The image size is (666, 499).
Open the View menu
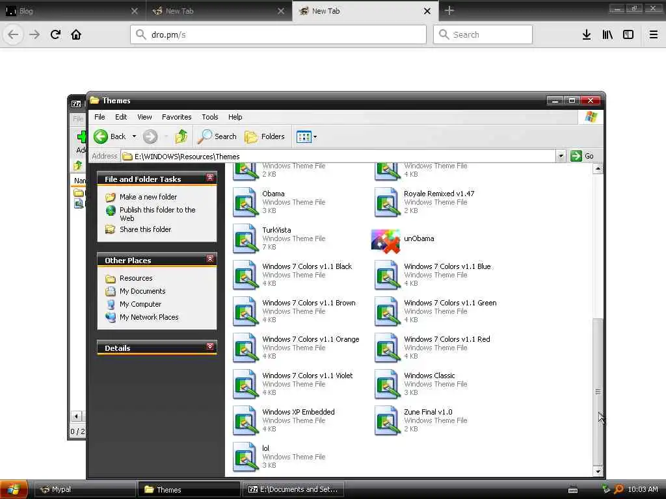pos(144,117)
